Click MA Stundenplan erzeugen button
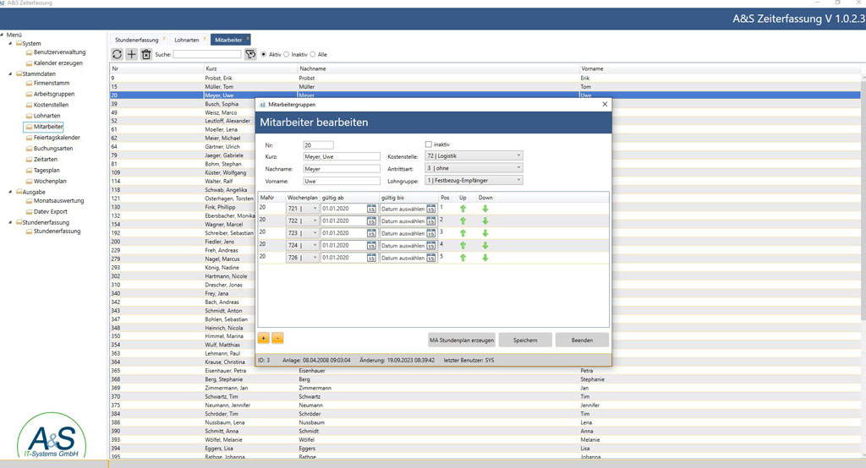 (462, 340)
